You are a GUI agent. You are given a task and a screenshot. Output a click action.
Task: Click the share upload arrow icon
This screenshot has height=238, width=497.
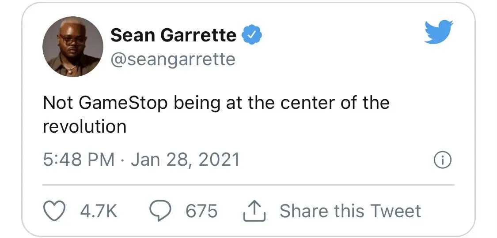click(254, 212)
